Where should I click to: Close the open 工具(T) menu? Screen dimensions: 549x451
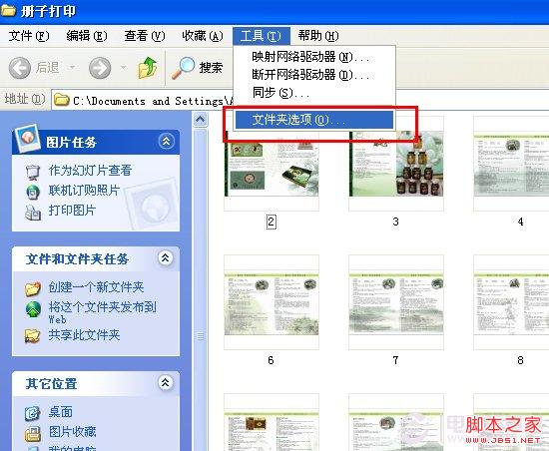[262, 36]
